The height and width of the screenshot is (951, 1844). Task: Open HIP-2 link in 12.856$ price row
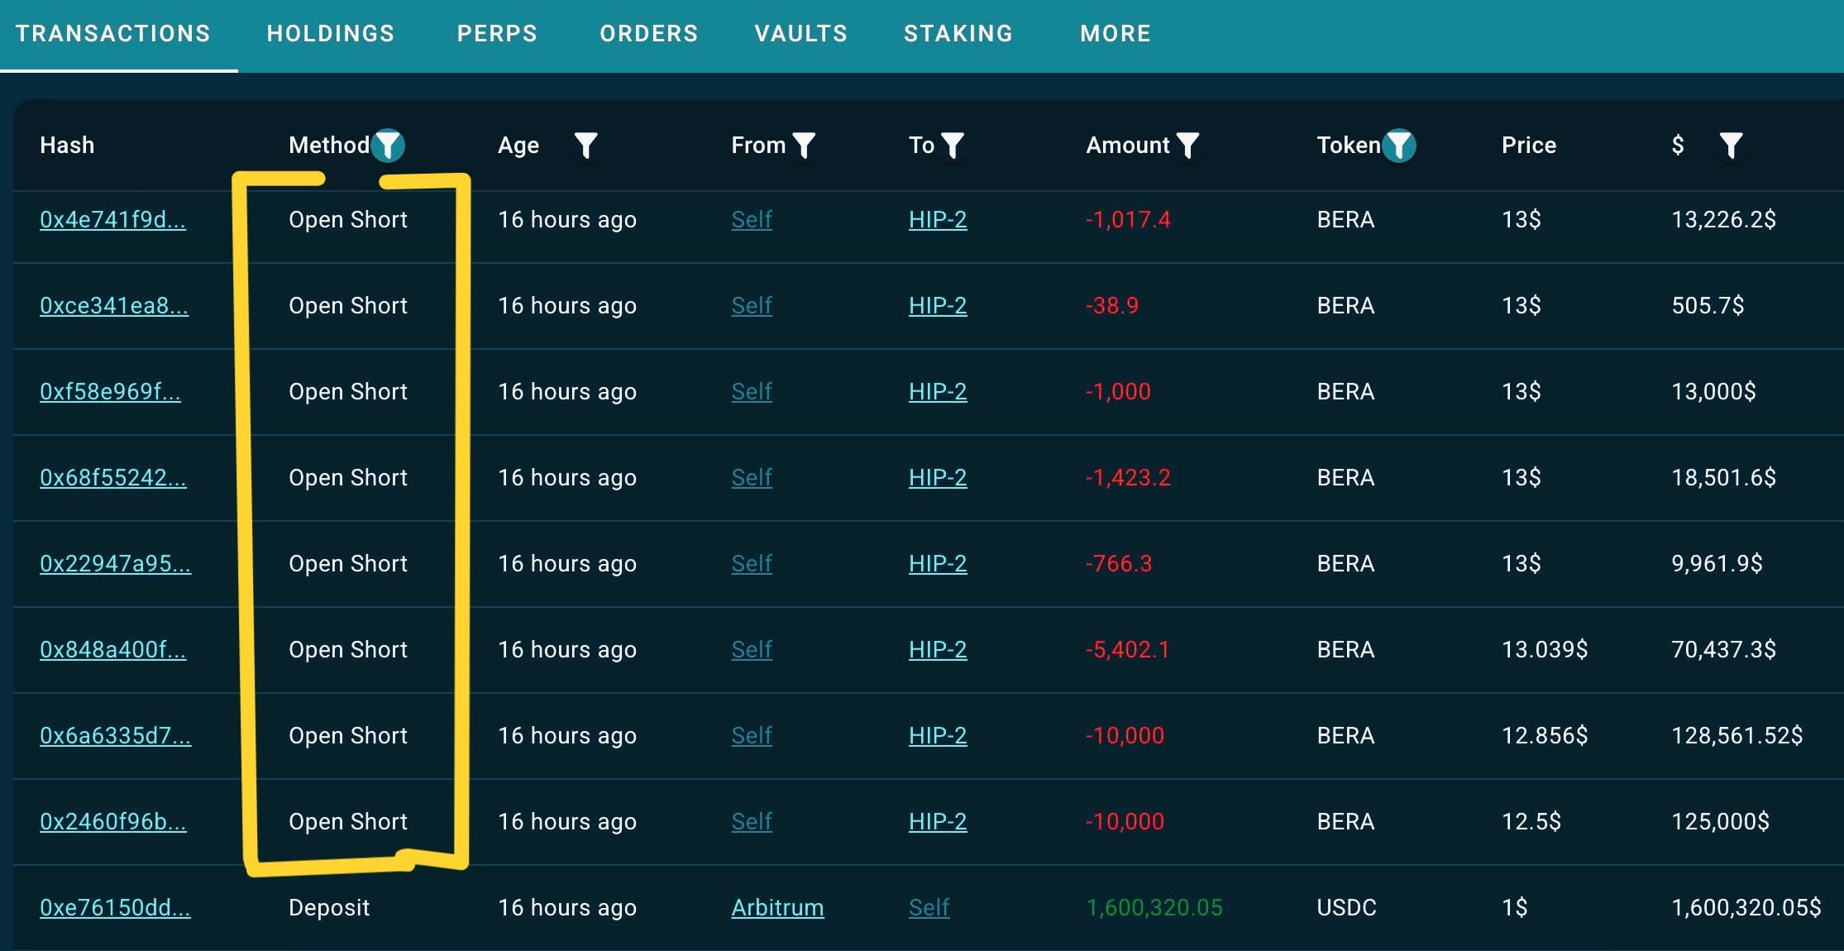click(939, 736)
